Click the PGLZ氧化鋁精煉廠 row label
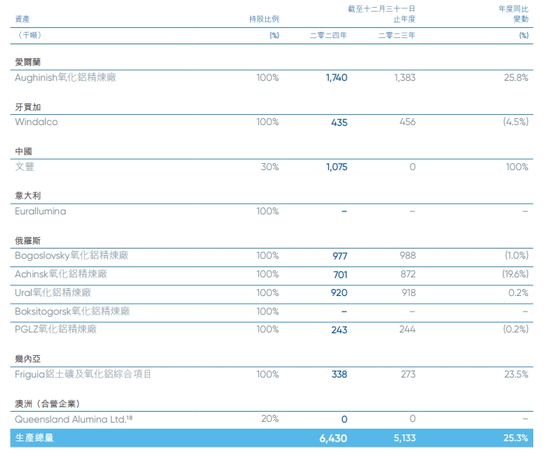 (x=55, y=329)
